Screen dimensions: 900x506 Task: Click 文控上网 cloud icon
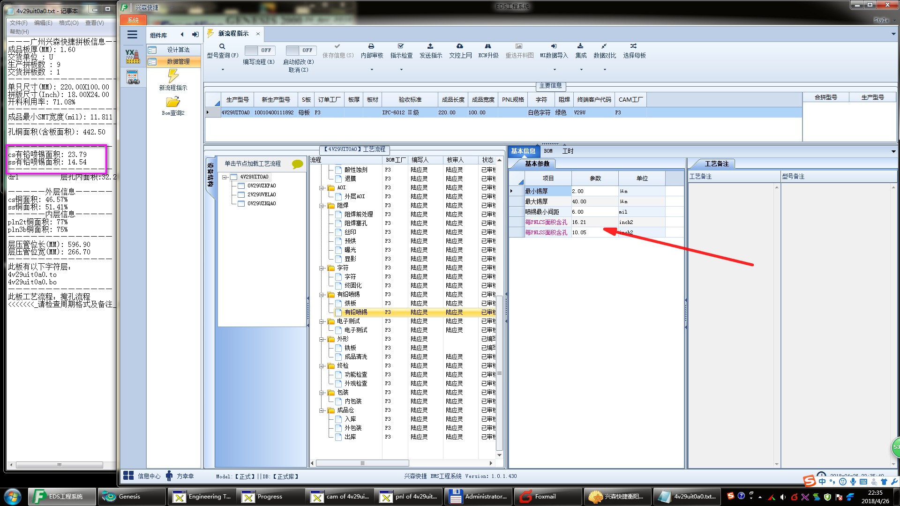coord(460,46)
